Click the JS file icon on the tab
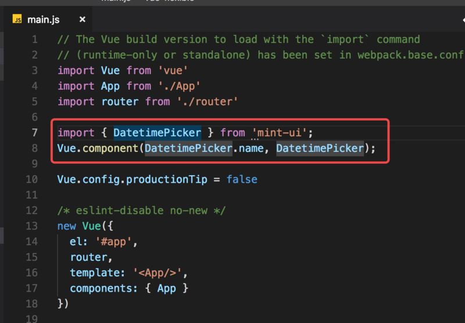This screenshot has width=465, height=323. click(17, 19)
